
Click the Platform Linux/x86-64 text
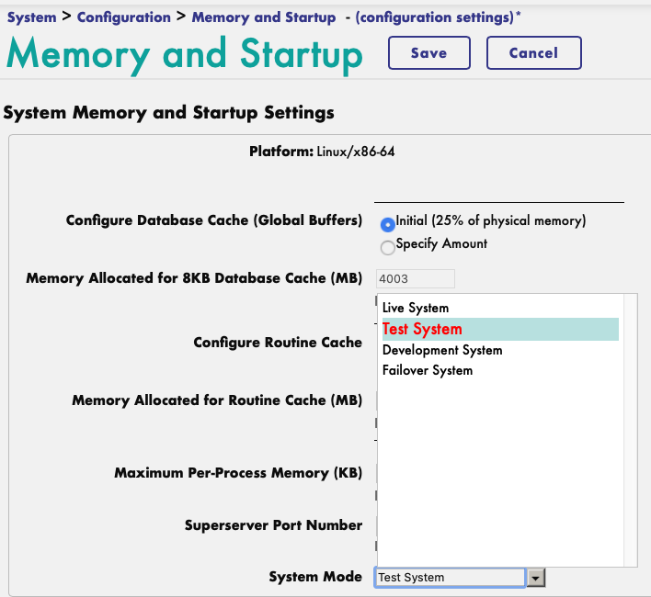[317, 151]
